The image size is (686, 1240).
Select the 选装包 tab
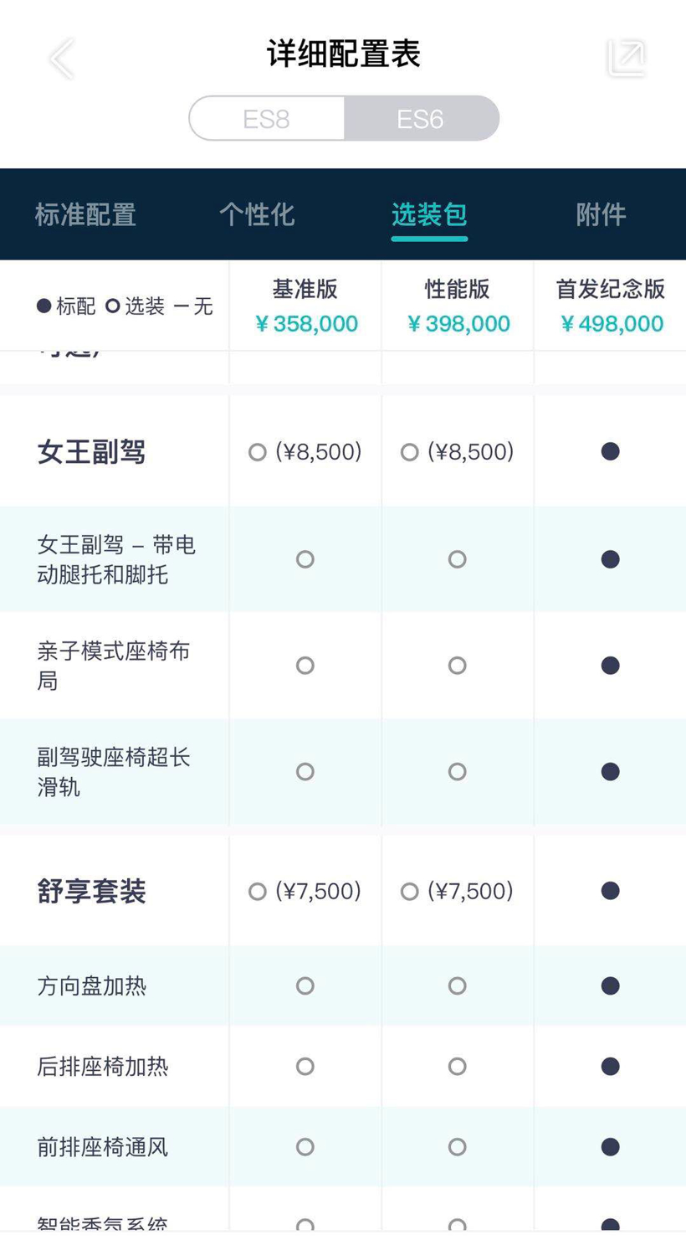pyautogui.click(x=429, y=215)
